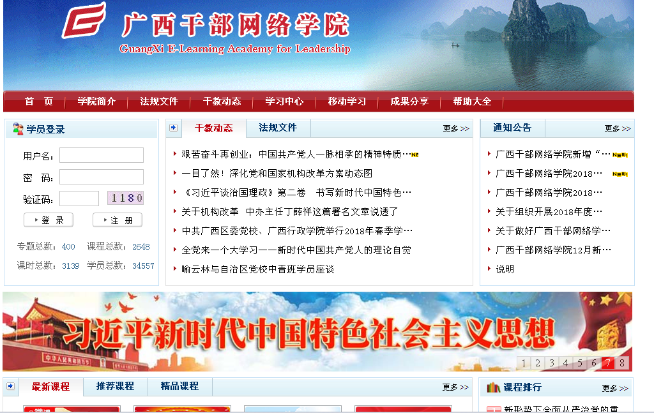Viewport: 654px width, 413px height.
Task: Select banner slide number 8
Action: click(621, 363)
